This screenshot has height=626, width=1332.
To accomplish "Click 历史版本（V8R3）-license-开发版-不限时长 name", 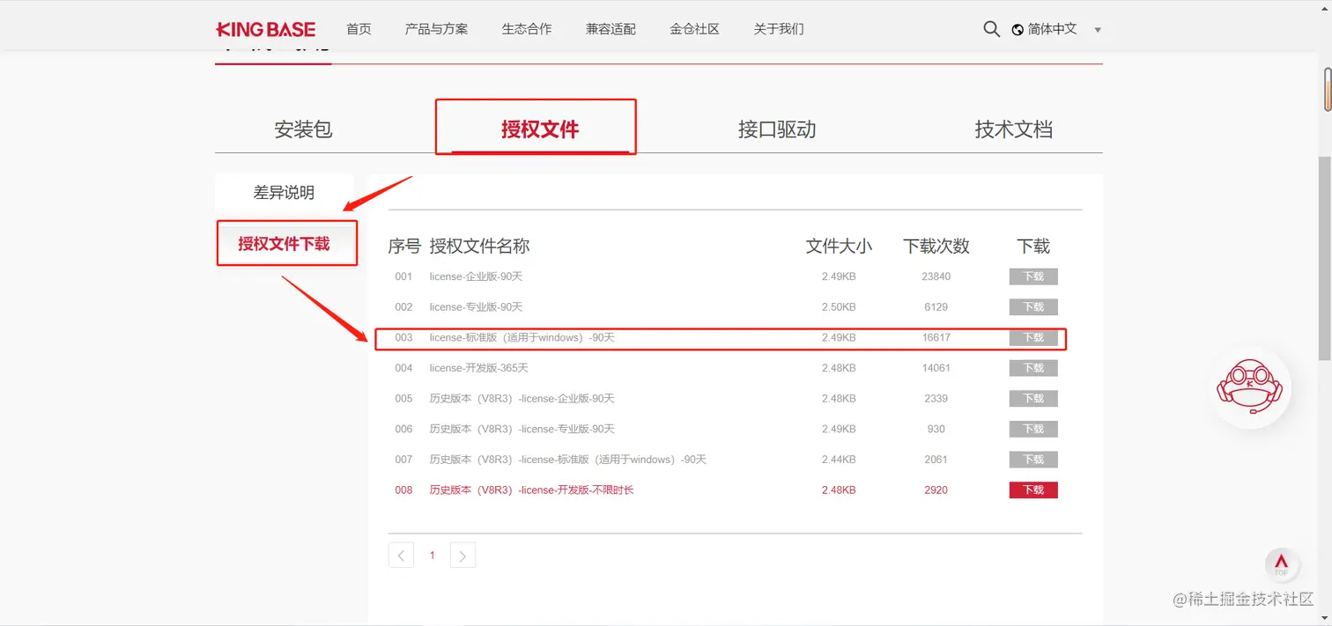I will click(x=531, y=490).
